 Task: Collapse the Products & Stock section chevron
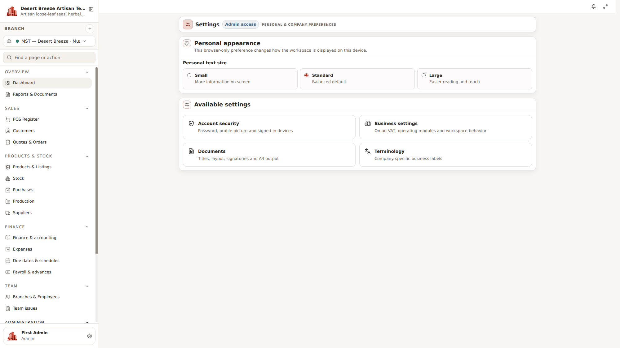pos(87,156)
